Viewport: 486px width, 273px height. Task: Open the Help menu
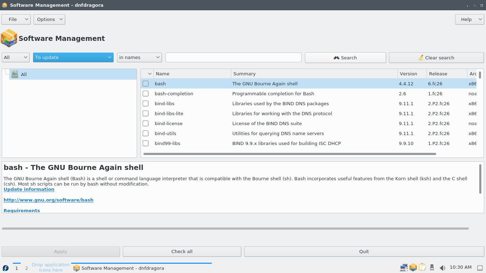click(x=469, y=19)
